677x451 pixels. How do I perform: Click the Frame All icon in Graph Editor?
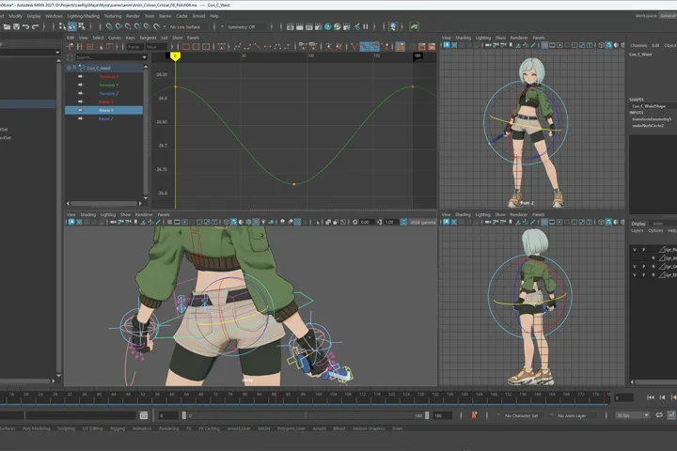[186, 47]
